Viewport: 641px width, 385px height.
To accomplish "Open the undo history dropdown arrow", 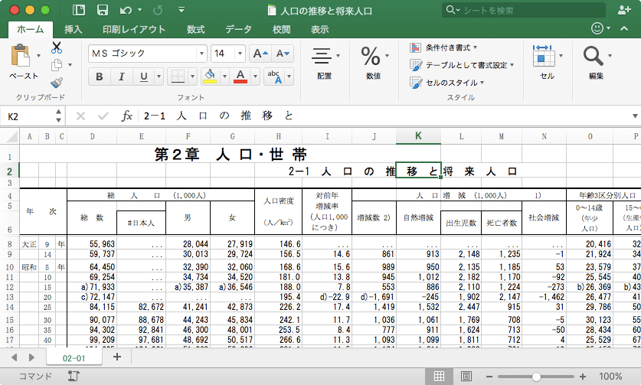I will [140, 9].
